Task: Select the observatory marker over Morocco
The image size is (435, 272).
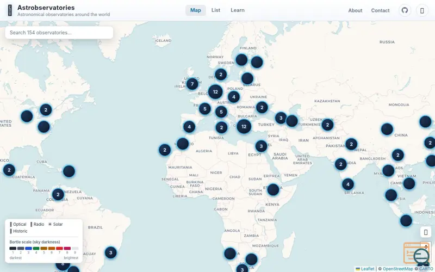Action: 183,144
